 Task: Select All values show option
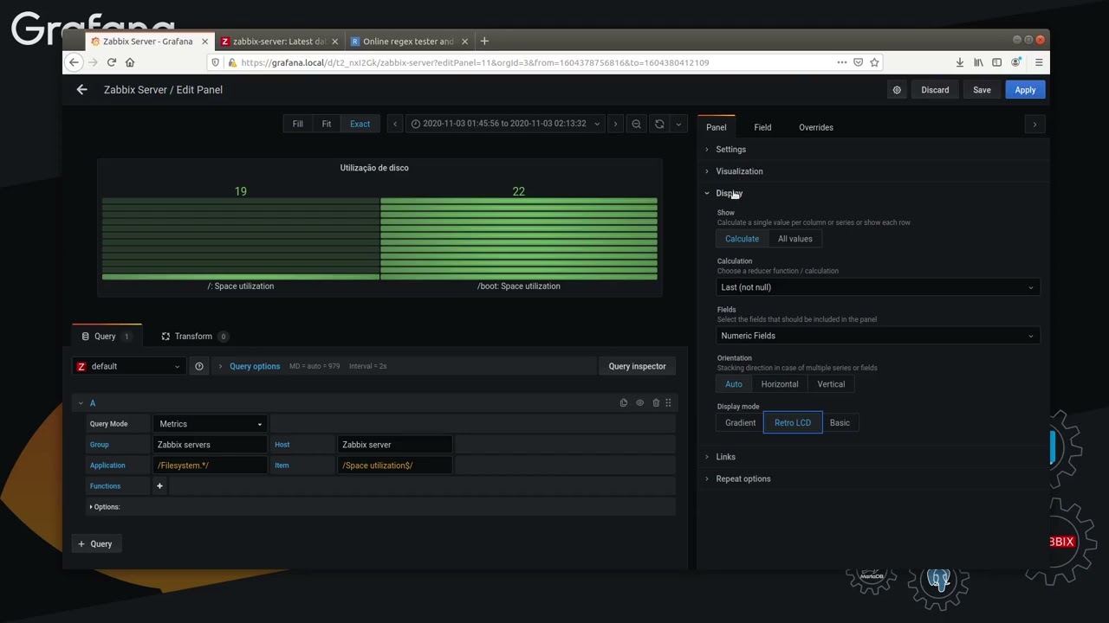click(795, 239)
